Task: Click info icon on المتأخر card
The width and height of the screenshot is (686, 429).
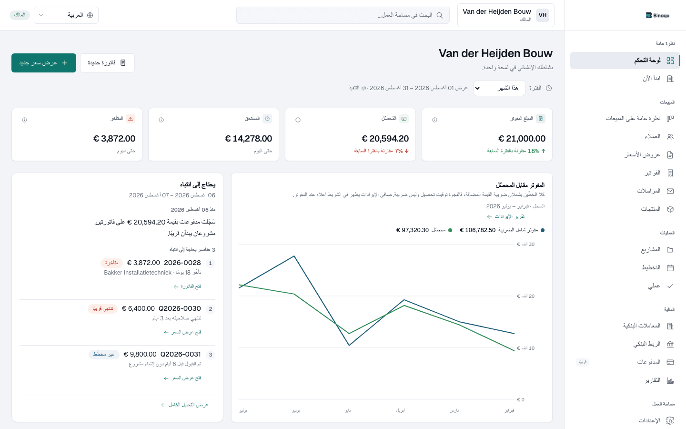Action: 24,120
